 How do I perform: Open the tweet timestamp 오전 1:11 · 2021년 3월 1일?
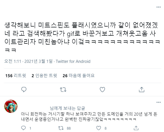[x=28, y=61]
